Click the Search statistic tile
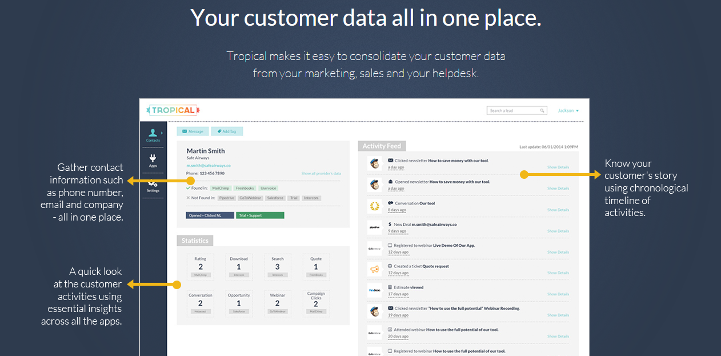The height and width of the screenshot is (356, 721). click(277, 266)
